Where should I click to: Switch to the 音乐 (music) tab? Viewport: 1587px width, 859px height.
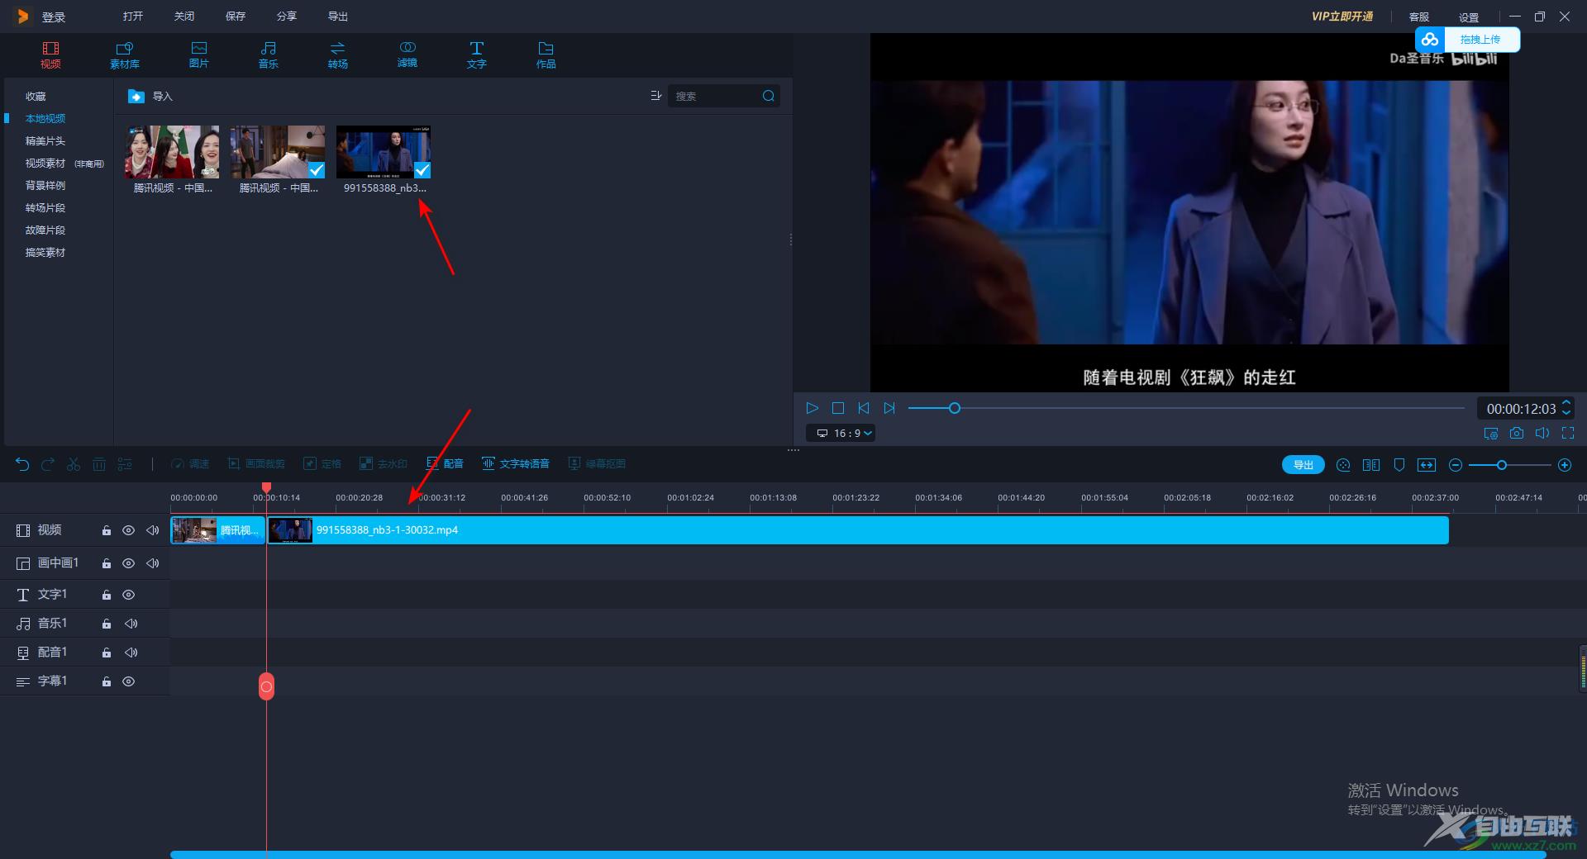click(x=269, y=55)
